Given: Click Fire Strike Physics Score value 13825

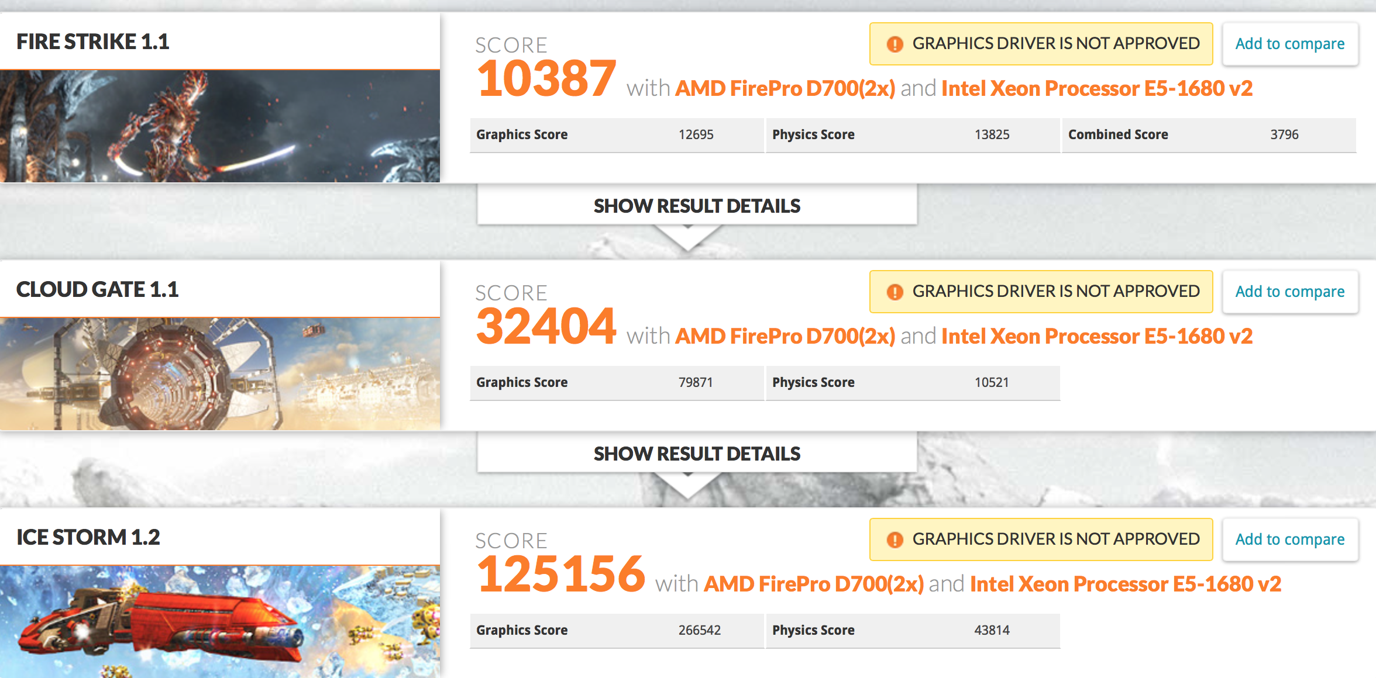Looking at the screenshot, I should tap(992, 134).
